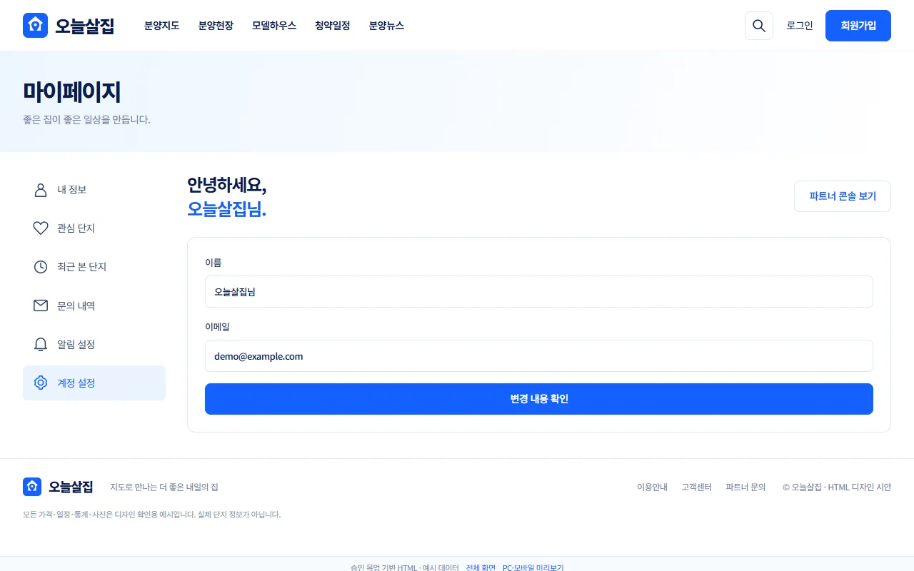Click the 오늘살집님. greeting text
This screenshot has height=571, width=914.
click(226, 208)
